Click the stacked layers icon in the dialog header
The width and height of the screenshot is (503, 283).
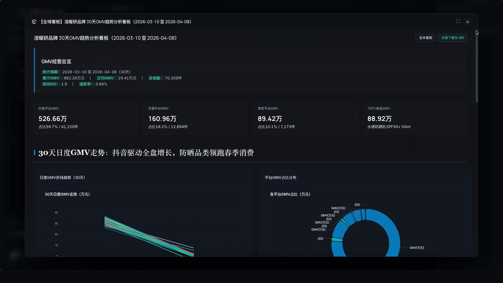point(34,21)
